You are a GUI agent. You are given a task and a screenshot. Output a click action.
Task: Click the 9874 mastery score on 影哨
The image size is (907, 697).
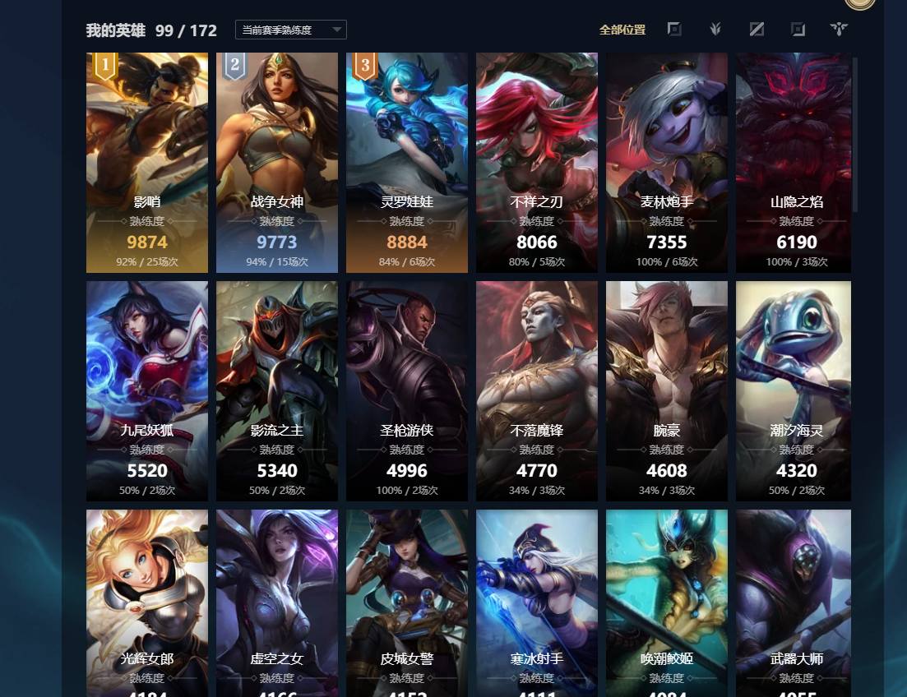coord(147,242)
